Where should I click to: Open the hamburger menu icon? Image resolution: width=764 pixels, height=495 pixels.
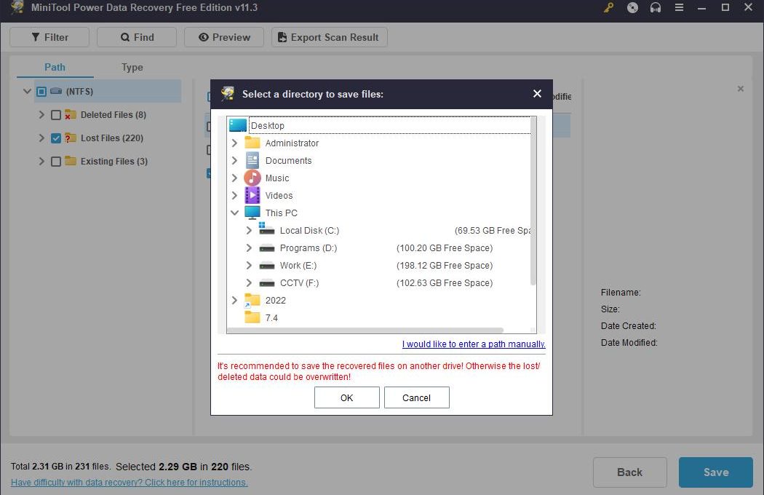(679, 7)
